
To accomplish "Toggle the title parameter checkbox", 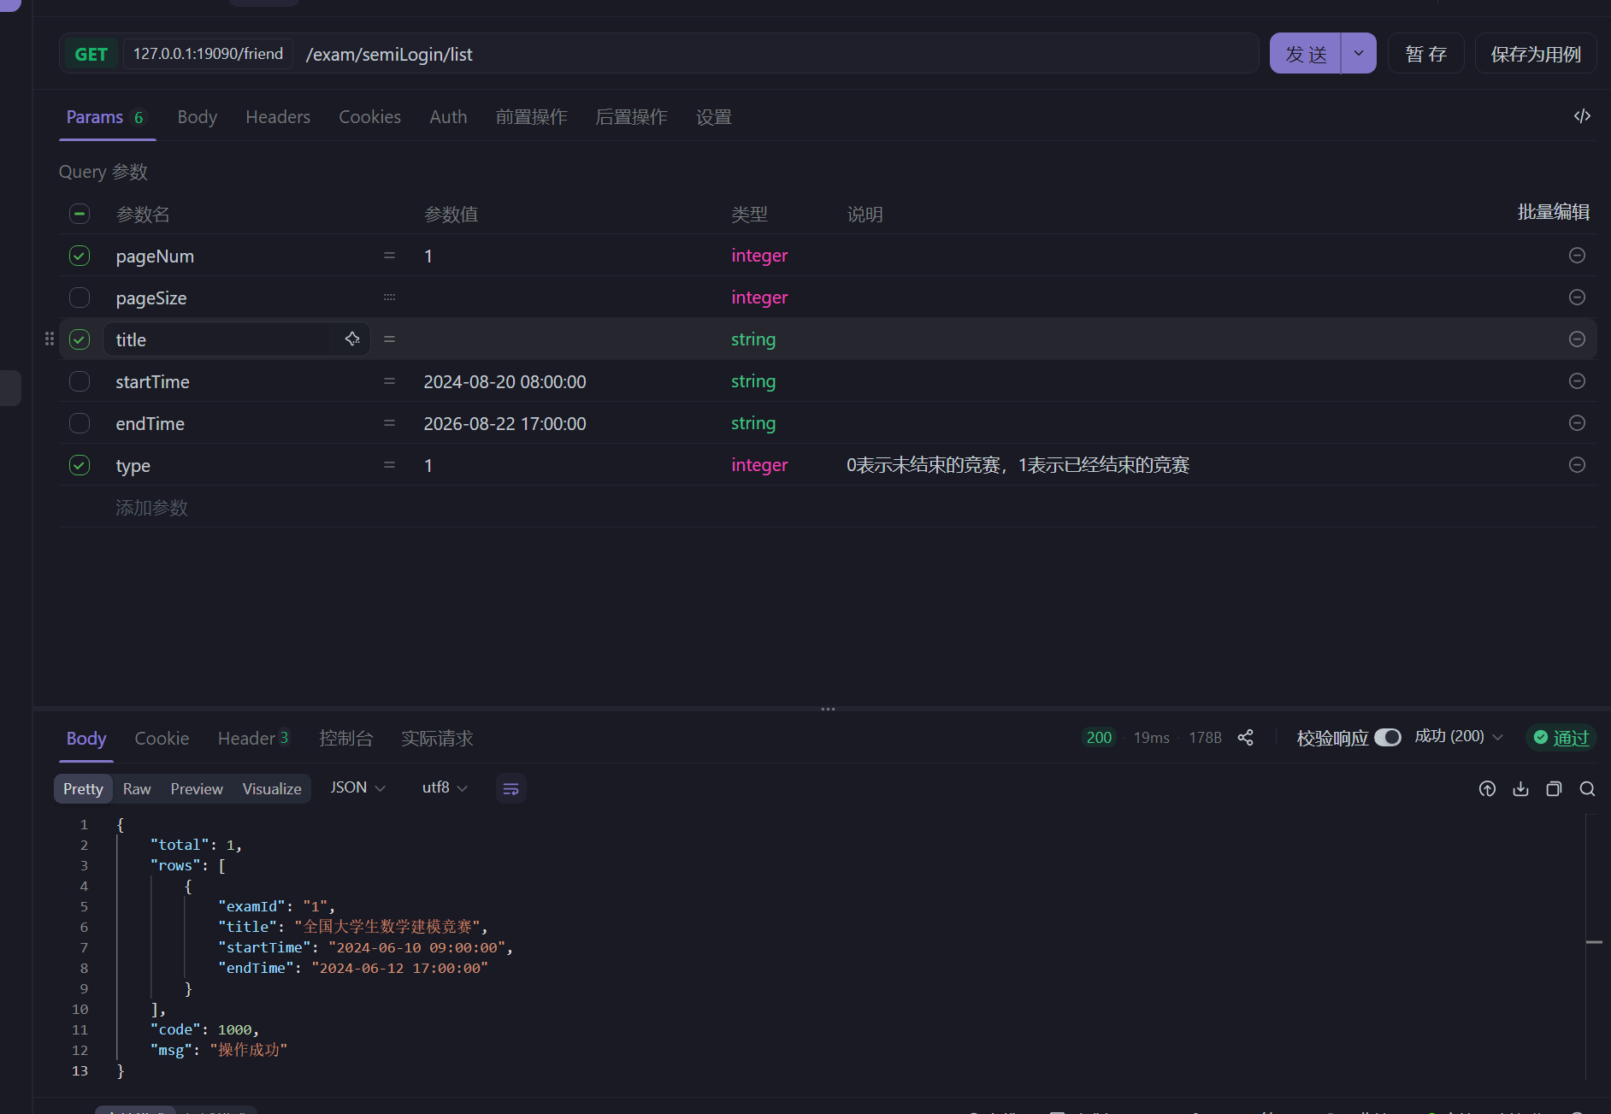I will coord(80,339).
